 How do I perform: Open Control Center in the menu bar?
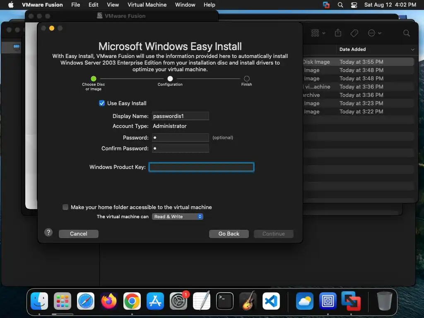[354, 5]
